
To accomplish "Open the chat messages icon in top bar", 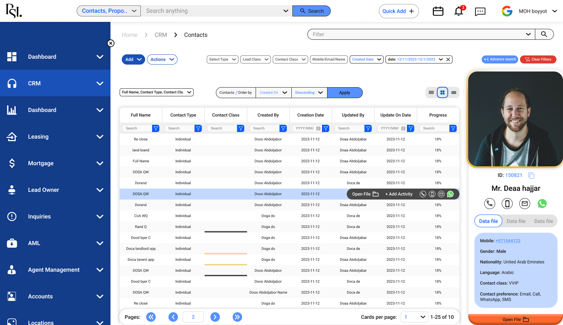I will tap(480, 11).
